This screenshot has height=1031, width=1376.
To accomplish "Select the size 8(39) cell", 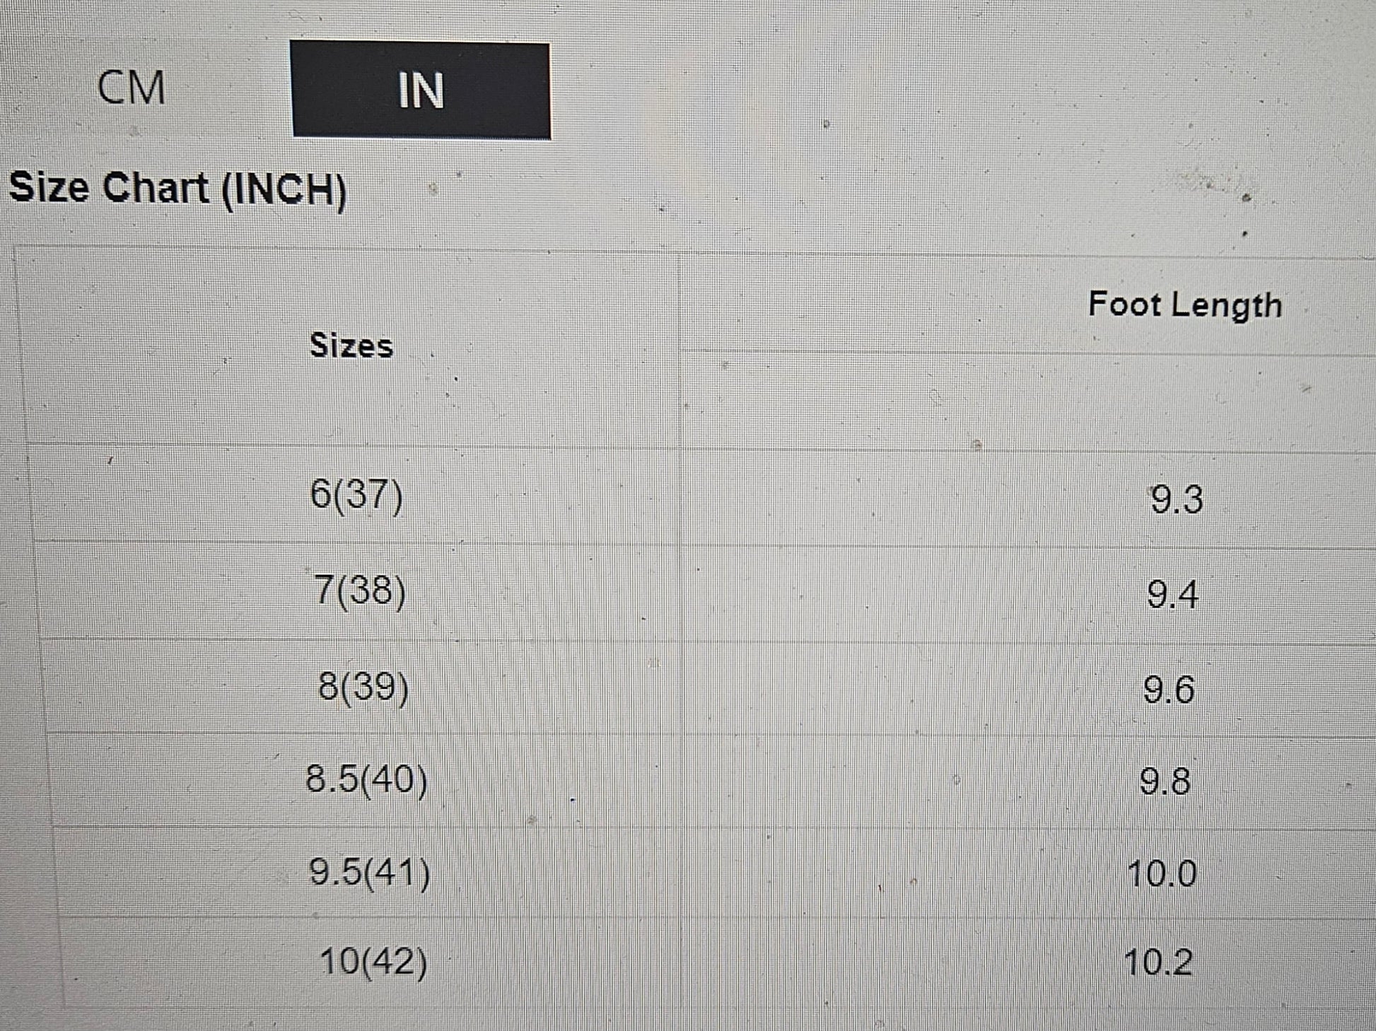I will click(x=363, y=687).
